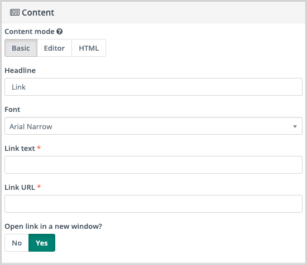
Task: Click the Open link in a new window label
Action: (53, 227)
